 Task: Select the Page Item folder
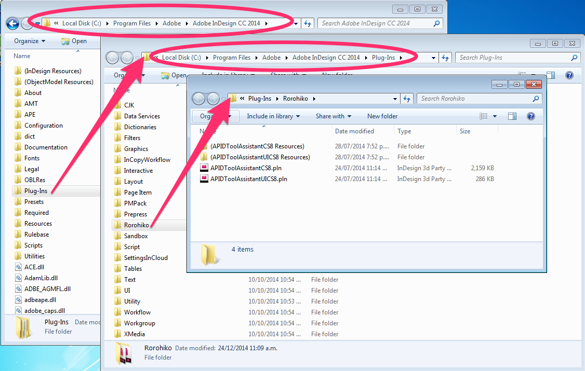coord(138,193)
